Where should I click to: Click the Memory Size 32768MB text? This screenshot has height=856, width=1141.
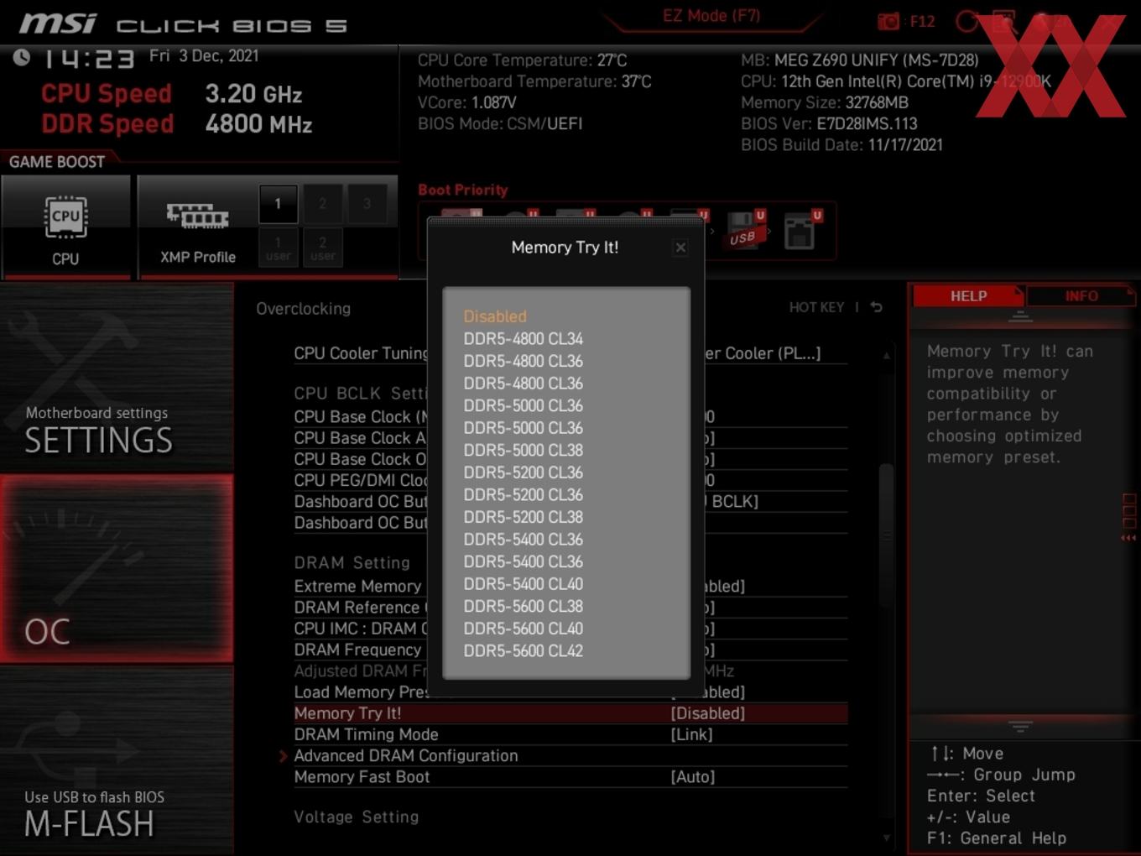click(x=825, y=102)
